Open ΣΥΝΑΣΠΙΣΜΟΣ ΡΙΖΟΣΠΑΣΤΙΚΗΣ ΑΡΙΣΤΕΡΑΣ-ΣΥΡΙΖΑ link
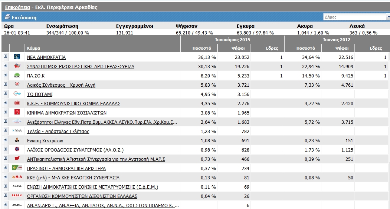The height and width of the screenshot is (209, 390). point(81,67)
